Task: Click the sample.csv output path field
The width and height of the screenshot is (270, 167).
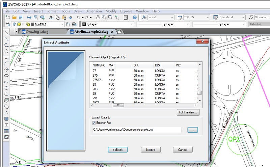Action: click(x=137, y=130)
